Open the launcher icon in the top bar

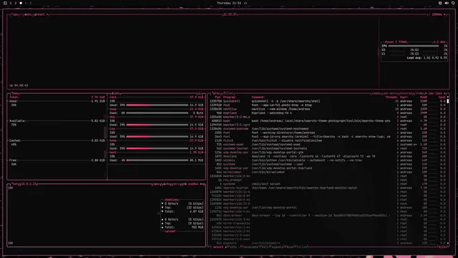(5, 3)
